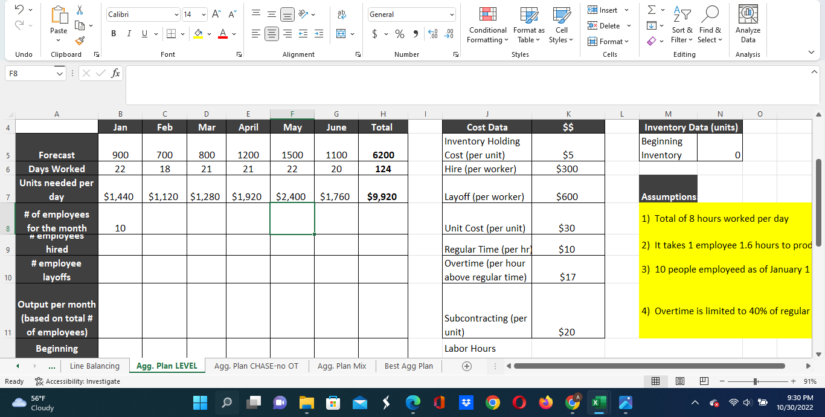The height and width of the screenshot is (417, 825).
Task: Apply Accounting dollar format
Action: tap(375, 33)
